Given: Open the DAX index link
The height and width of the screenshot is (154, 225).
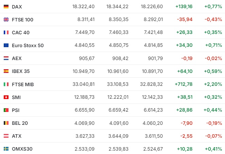Looking at the screenshot, I should [17, 7].
